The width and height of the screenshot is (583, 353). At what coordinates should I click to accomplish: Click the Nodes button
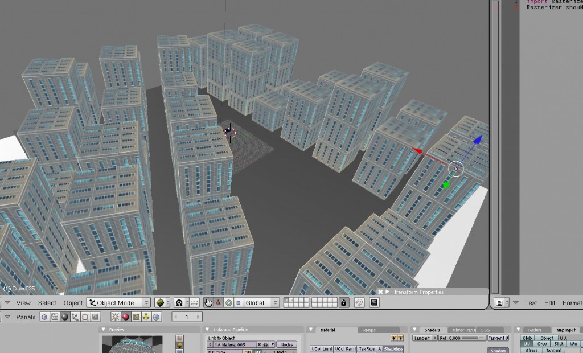[x=286, y=344]
